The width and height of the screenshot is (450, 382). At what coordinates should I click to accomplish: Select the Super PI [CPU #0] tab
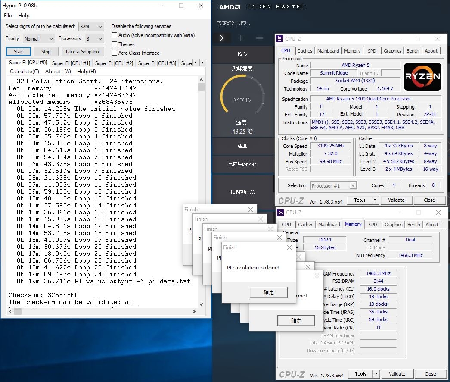click(x=28, y=63)
